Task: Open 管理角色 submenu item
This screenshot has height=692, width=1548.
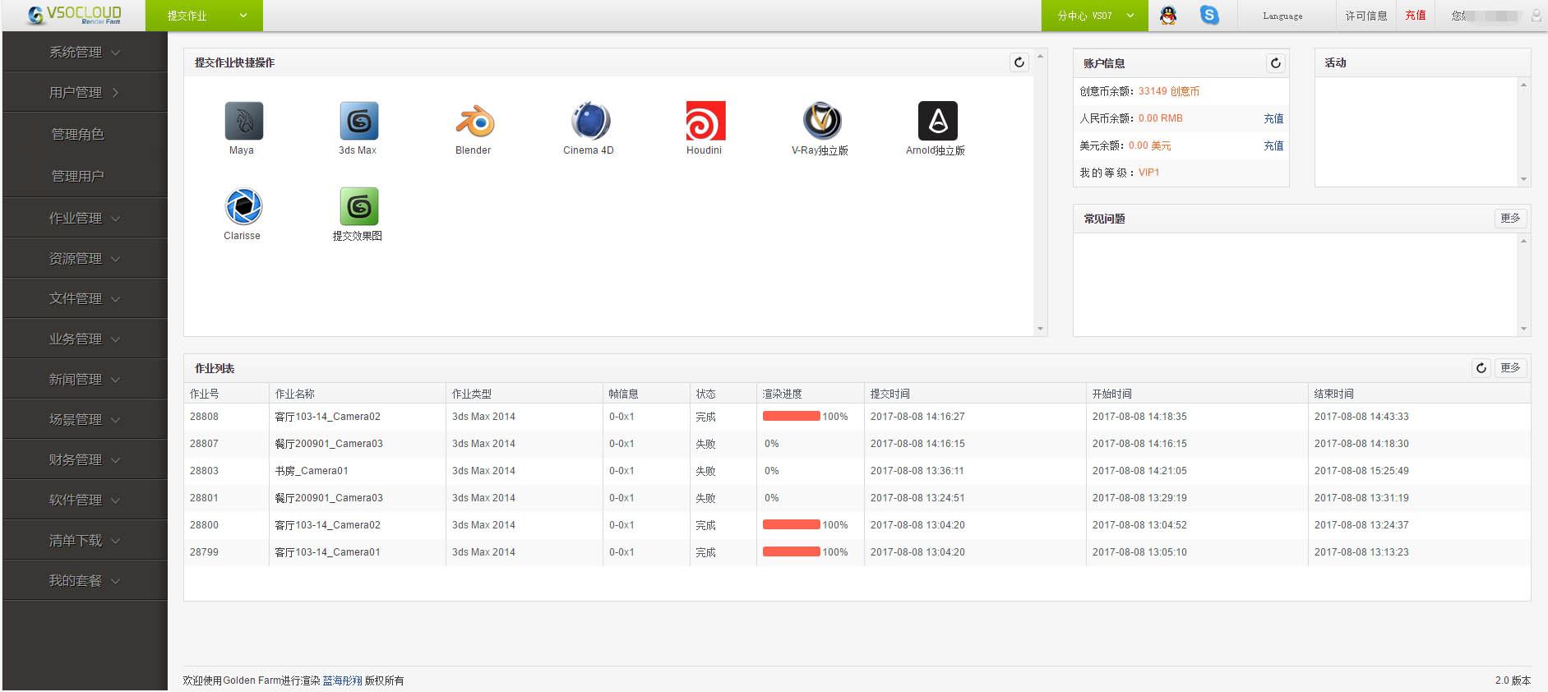Action: pos(78,134)
